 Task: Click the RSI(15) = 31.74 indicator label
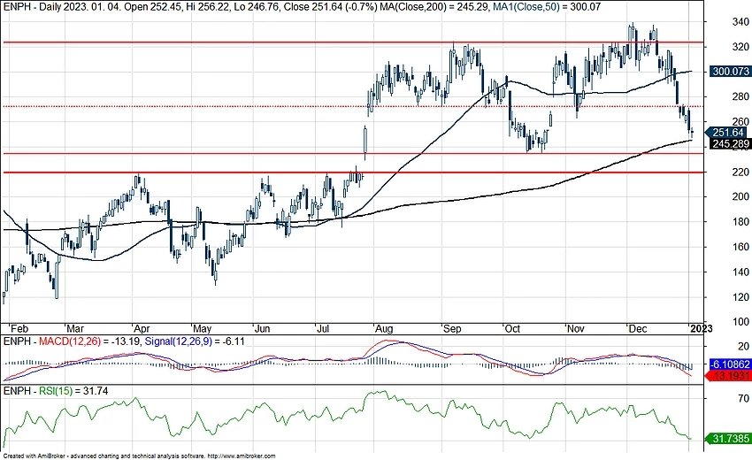tap(73, 391)
